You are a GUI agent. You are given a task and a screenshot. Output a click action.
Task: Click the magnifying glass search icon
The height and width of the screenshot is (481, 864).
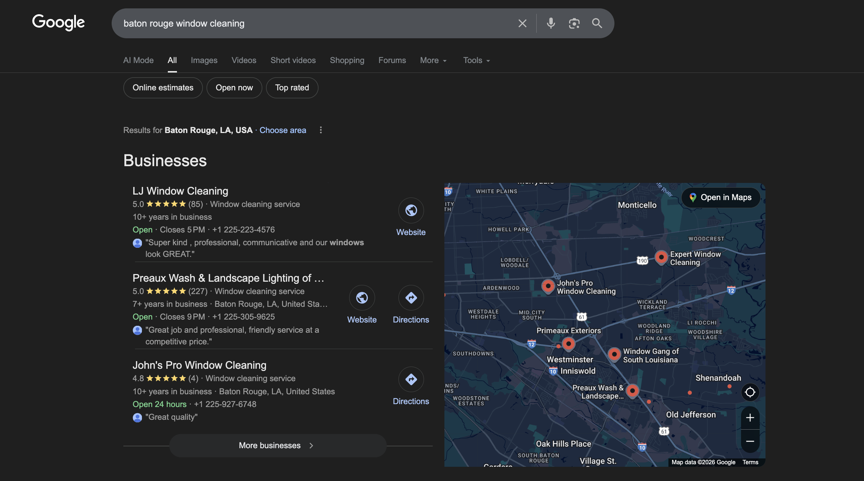pos(597,23)
